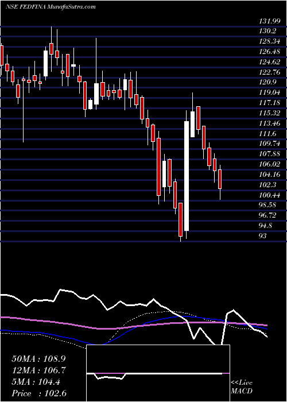Select the 128.34 price axis label
The height and width of the screenshot is (402, 287).
(x=270, y=41)
